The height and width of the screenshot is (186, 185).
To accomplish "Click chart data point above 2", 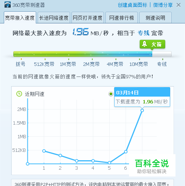I will coord(60,155).
